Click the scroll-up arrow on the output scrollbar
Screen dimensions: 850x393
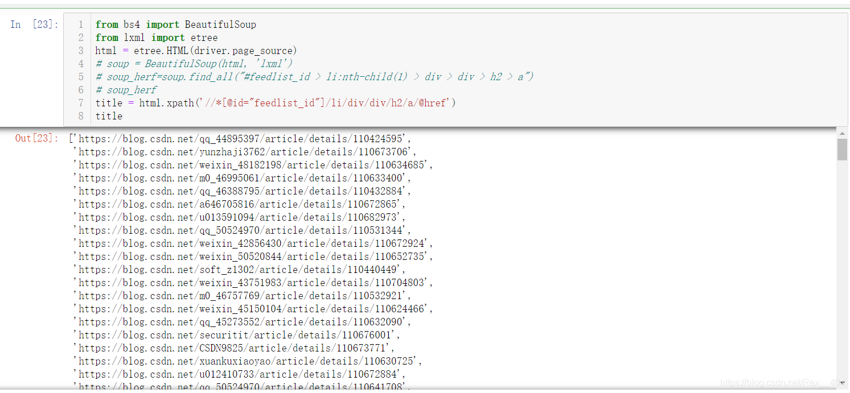843,134
